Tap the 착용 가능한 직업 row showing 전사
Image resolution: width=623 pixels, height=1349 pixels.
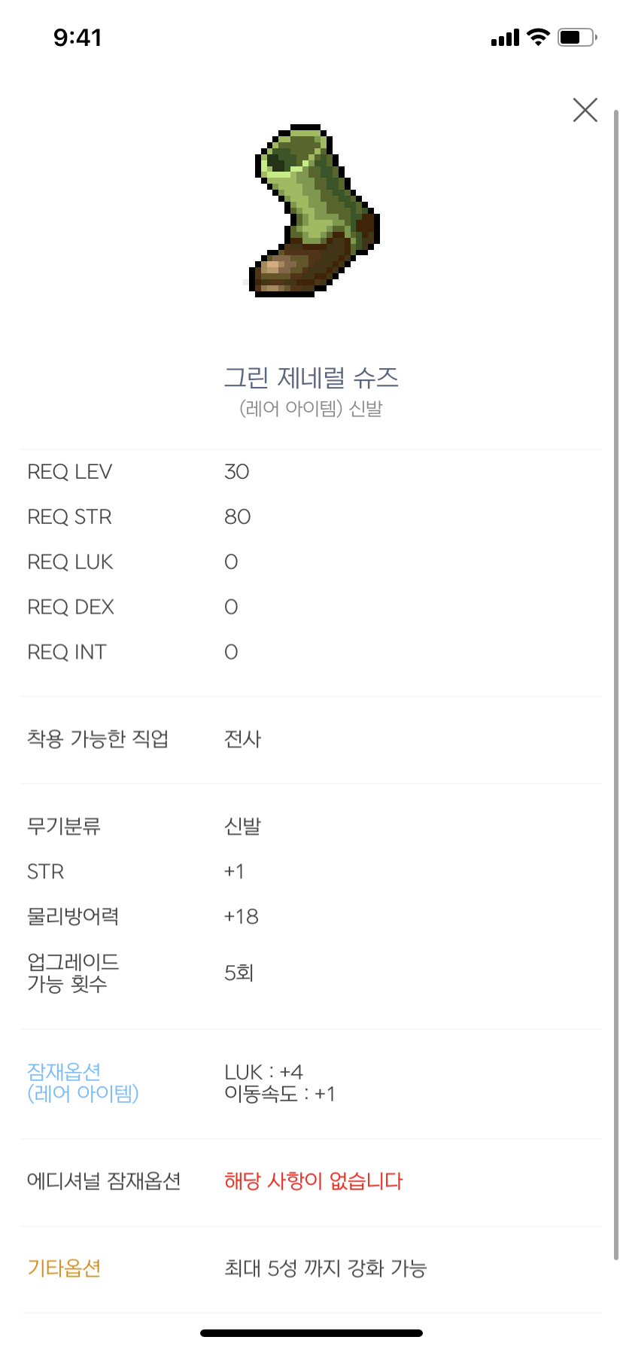[98, 739]
